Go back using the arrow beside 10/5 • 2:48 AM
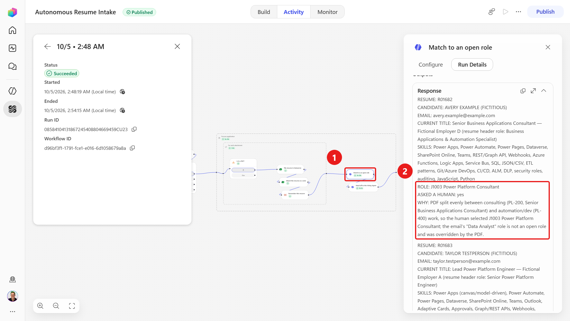570x321 pixels. click(47, 47)
